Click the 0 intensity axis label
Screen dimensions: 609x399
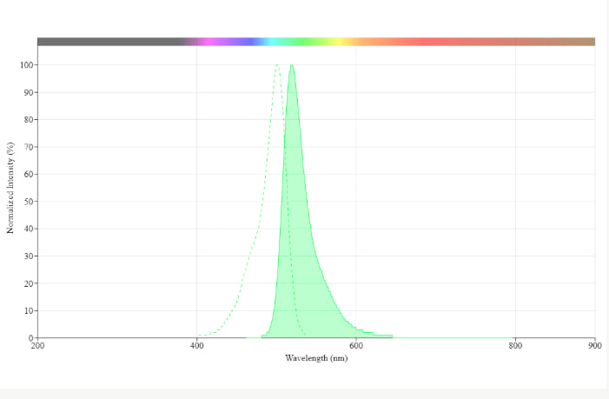click(30, 337)
